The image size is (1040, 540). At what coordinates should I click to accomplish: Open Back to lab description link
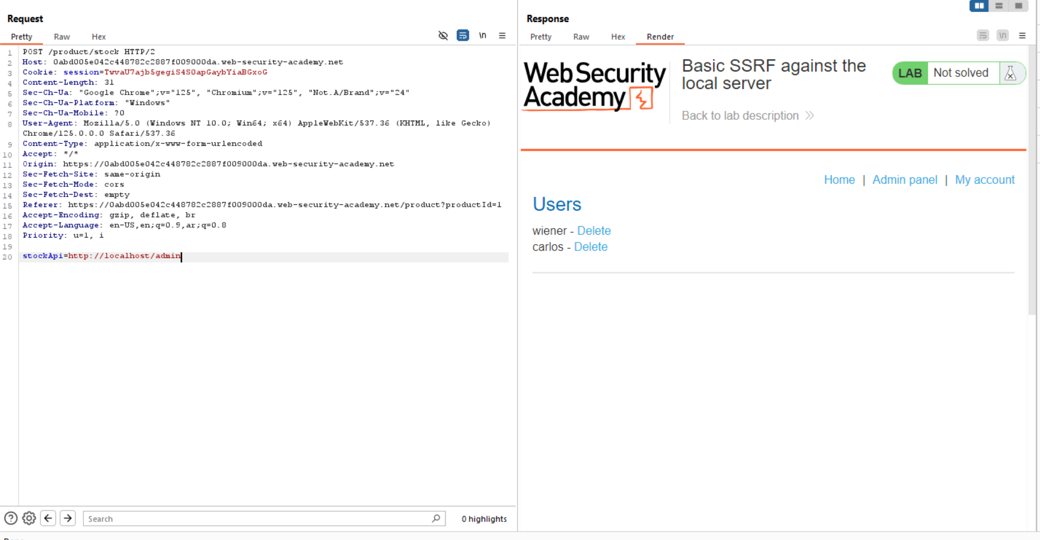[x=747, y=116]
